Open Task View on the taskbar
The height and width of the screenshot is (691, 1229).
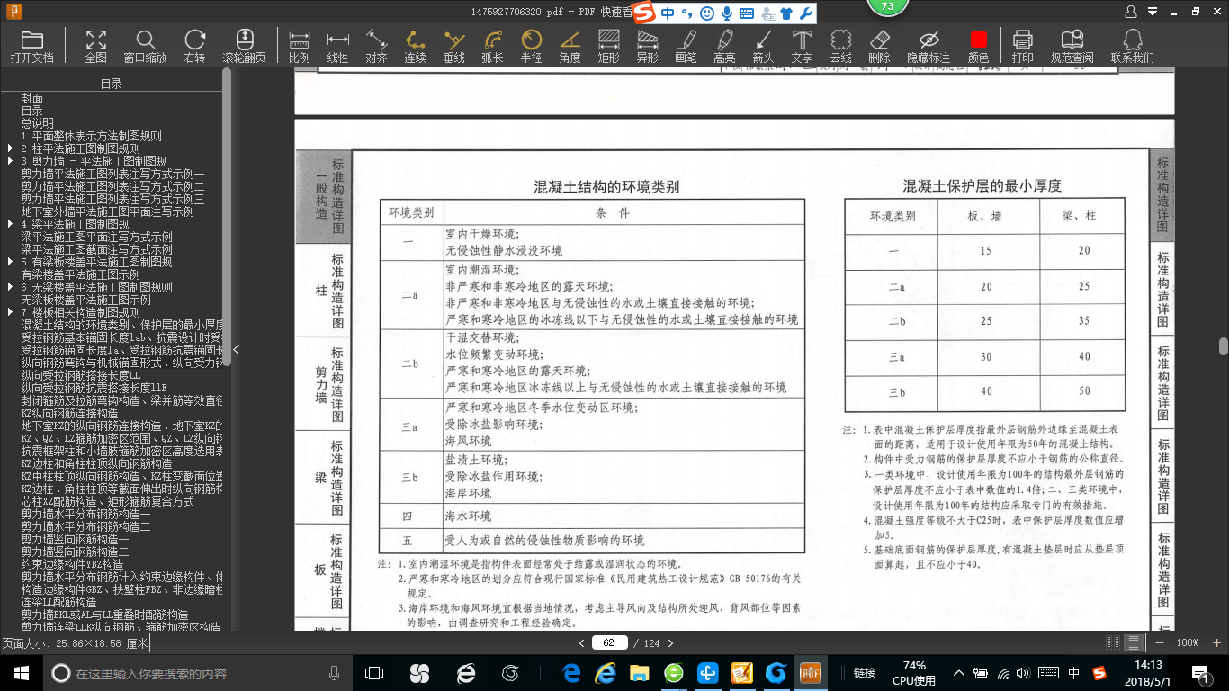374,673
